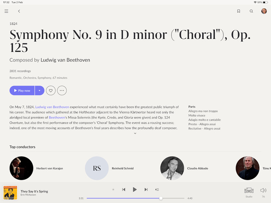Expand the full description with the chevron
The height and width of the screenshot is (203, 271).
[x=135, y=133]
